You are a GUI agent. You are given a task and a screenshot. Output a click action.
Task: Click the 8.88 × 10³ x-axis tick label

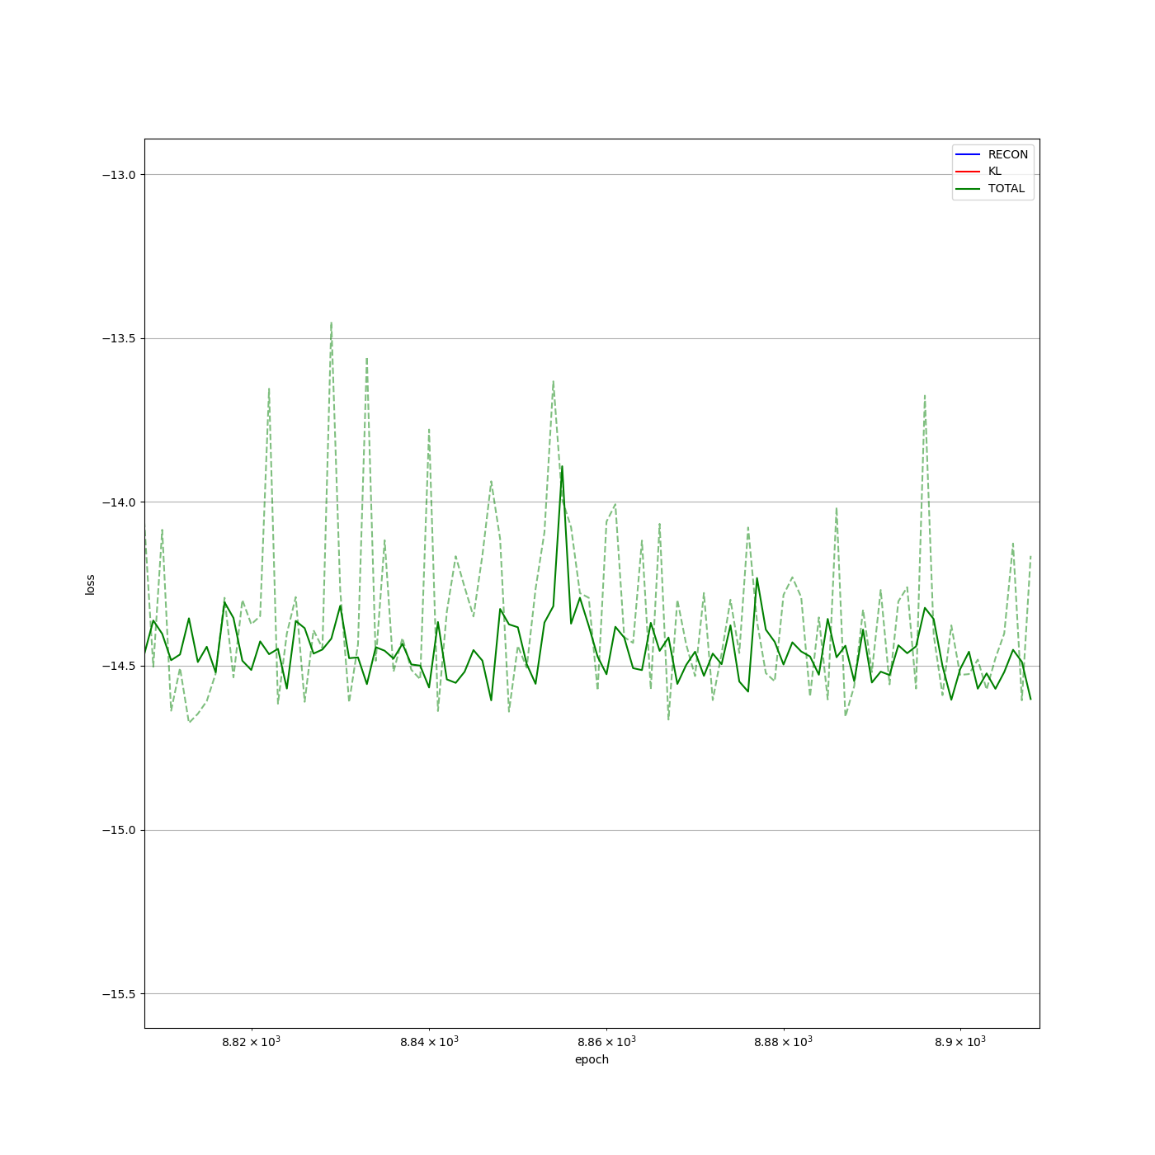pos(784,1041)
